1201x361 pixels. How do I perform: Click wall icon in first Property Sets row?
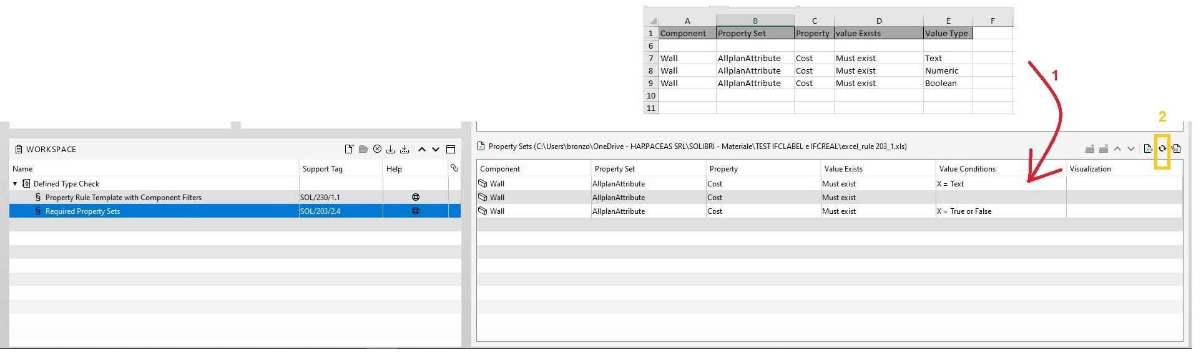[483, 183]
